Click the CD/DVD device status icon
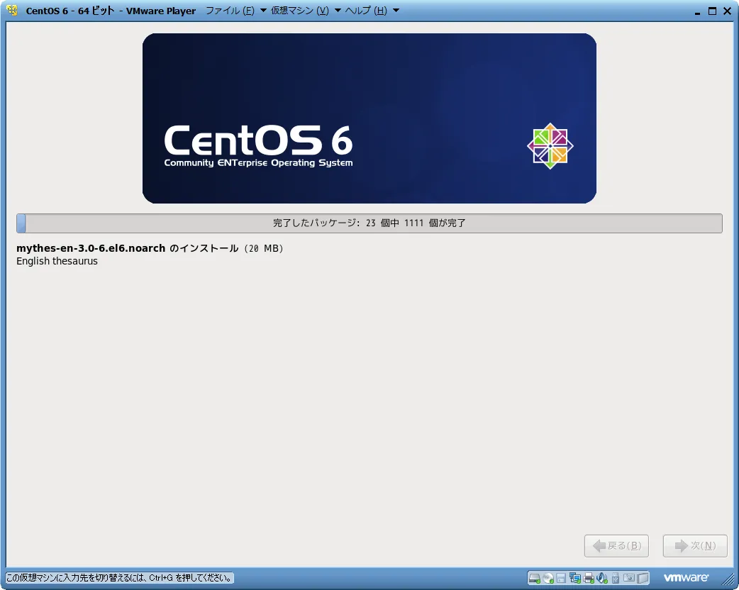 (x=549, y=577)
